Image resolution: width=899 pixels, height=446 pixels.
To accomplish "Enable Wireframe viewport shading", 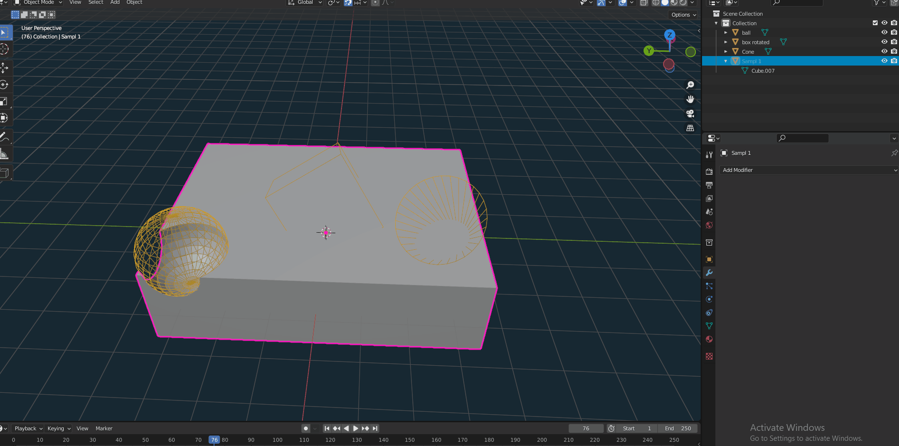I will [x=655, y=3].
